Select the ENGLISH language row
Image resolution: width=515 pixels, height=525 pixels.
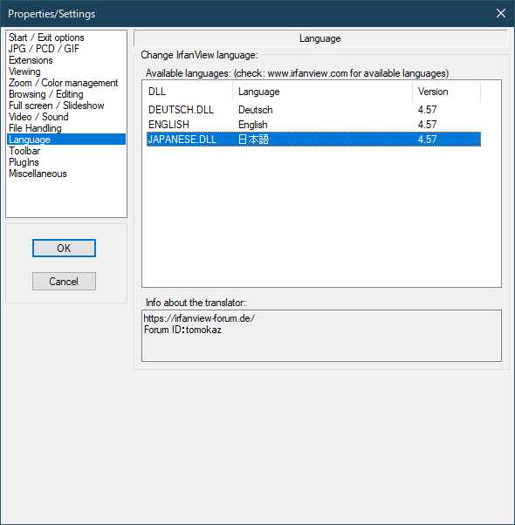click(x=313, y=125)
